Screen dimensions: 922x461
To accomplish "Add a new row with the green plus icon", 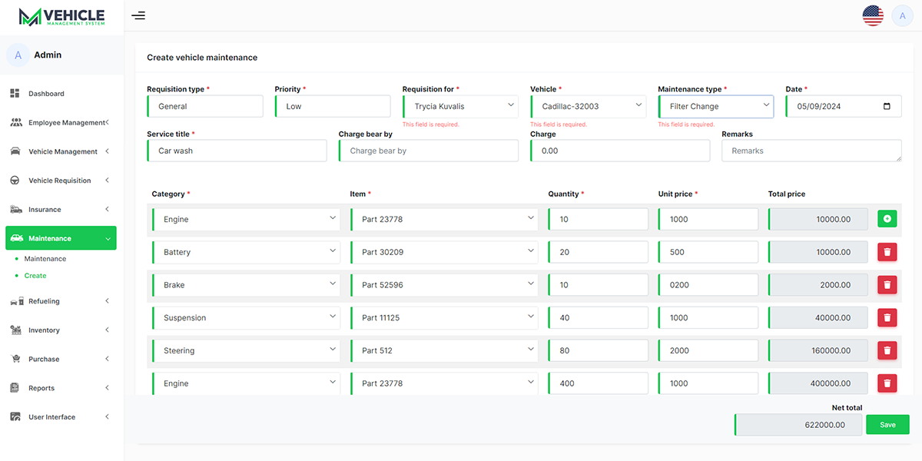I will pos(887,218).
